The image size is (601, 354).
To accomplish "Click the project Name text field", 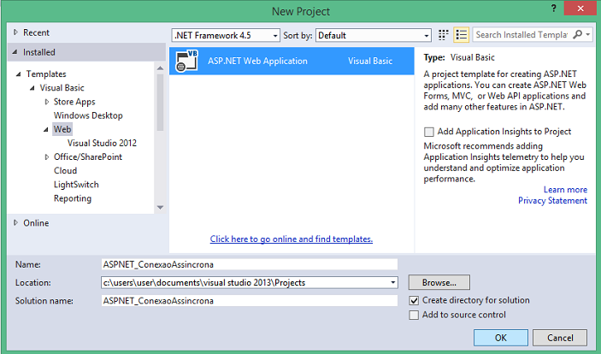I will (250, 264).
